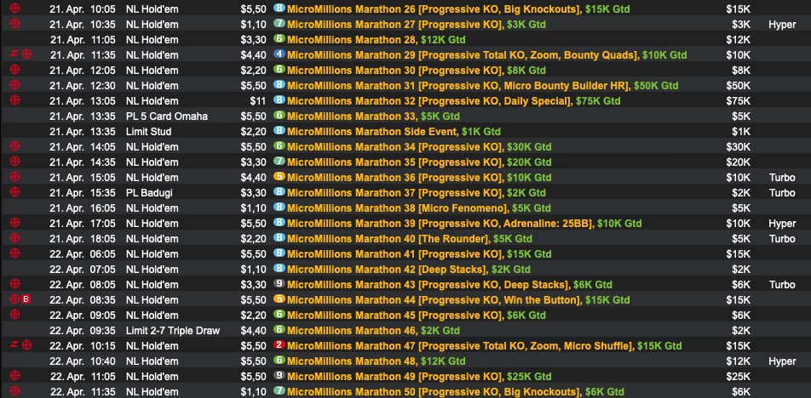811x398 pixels.
Task: Click the knockout target icon on Marathon 37 row
Action: (15, 192)
